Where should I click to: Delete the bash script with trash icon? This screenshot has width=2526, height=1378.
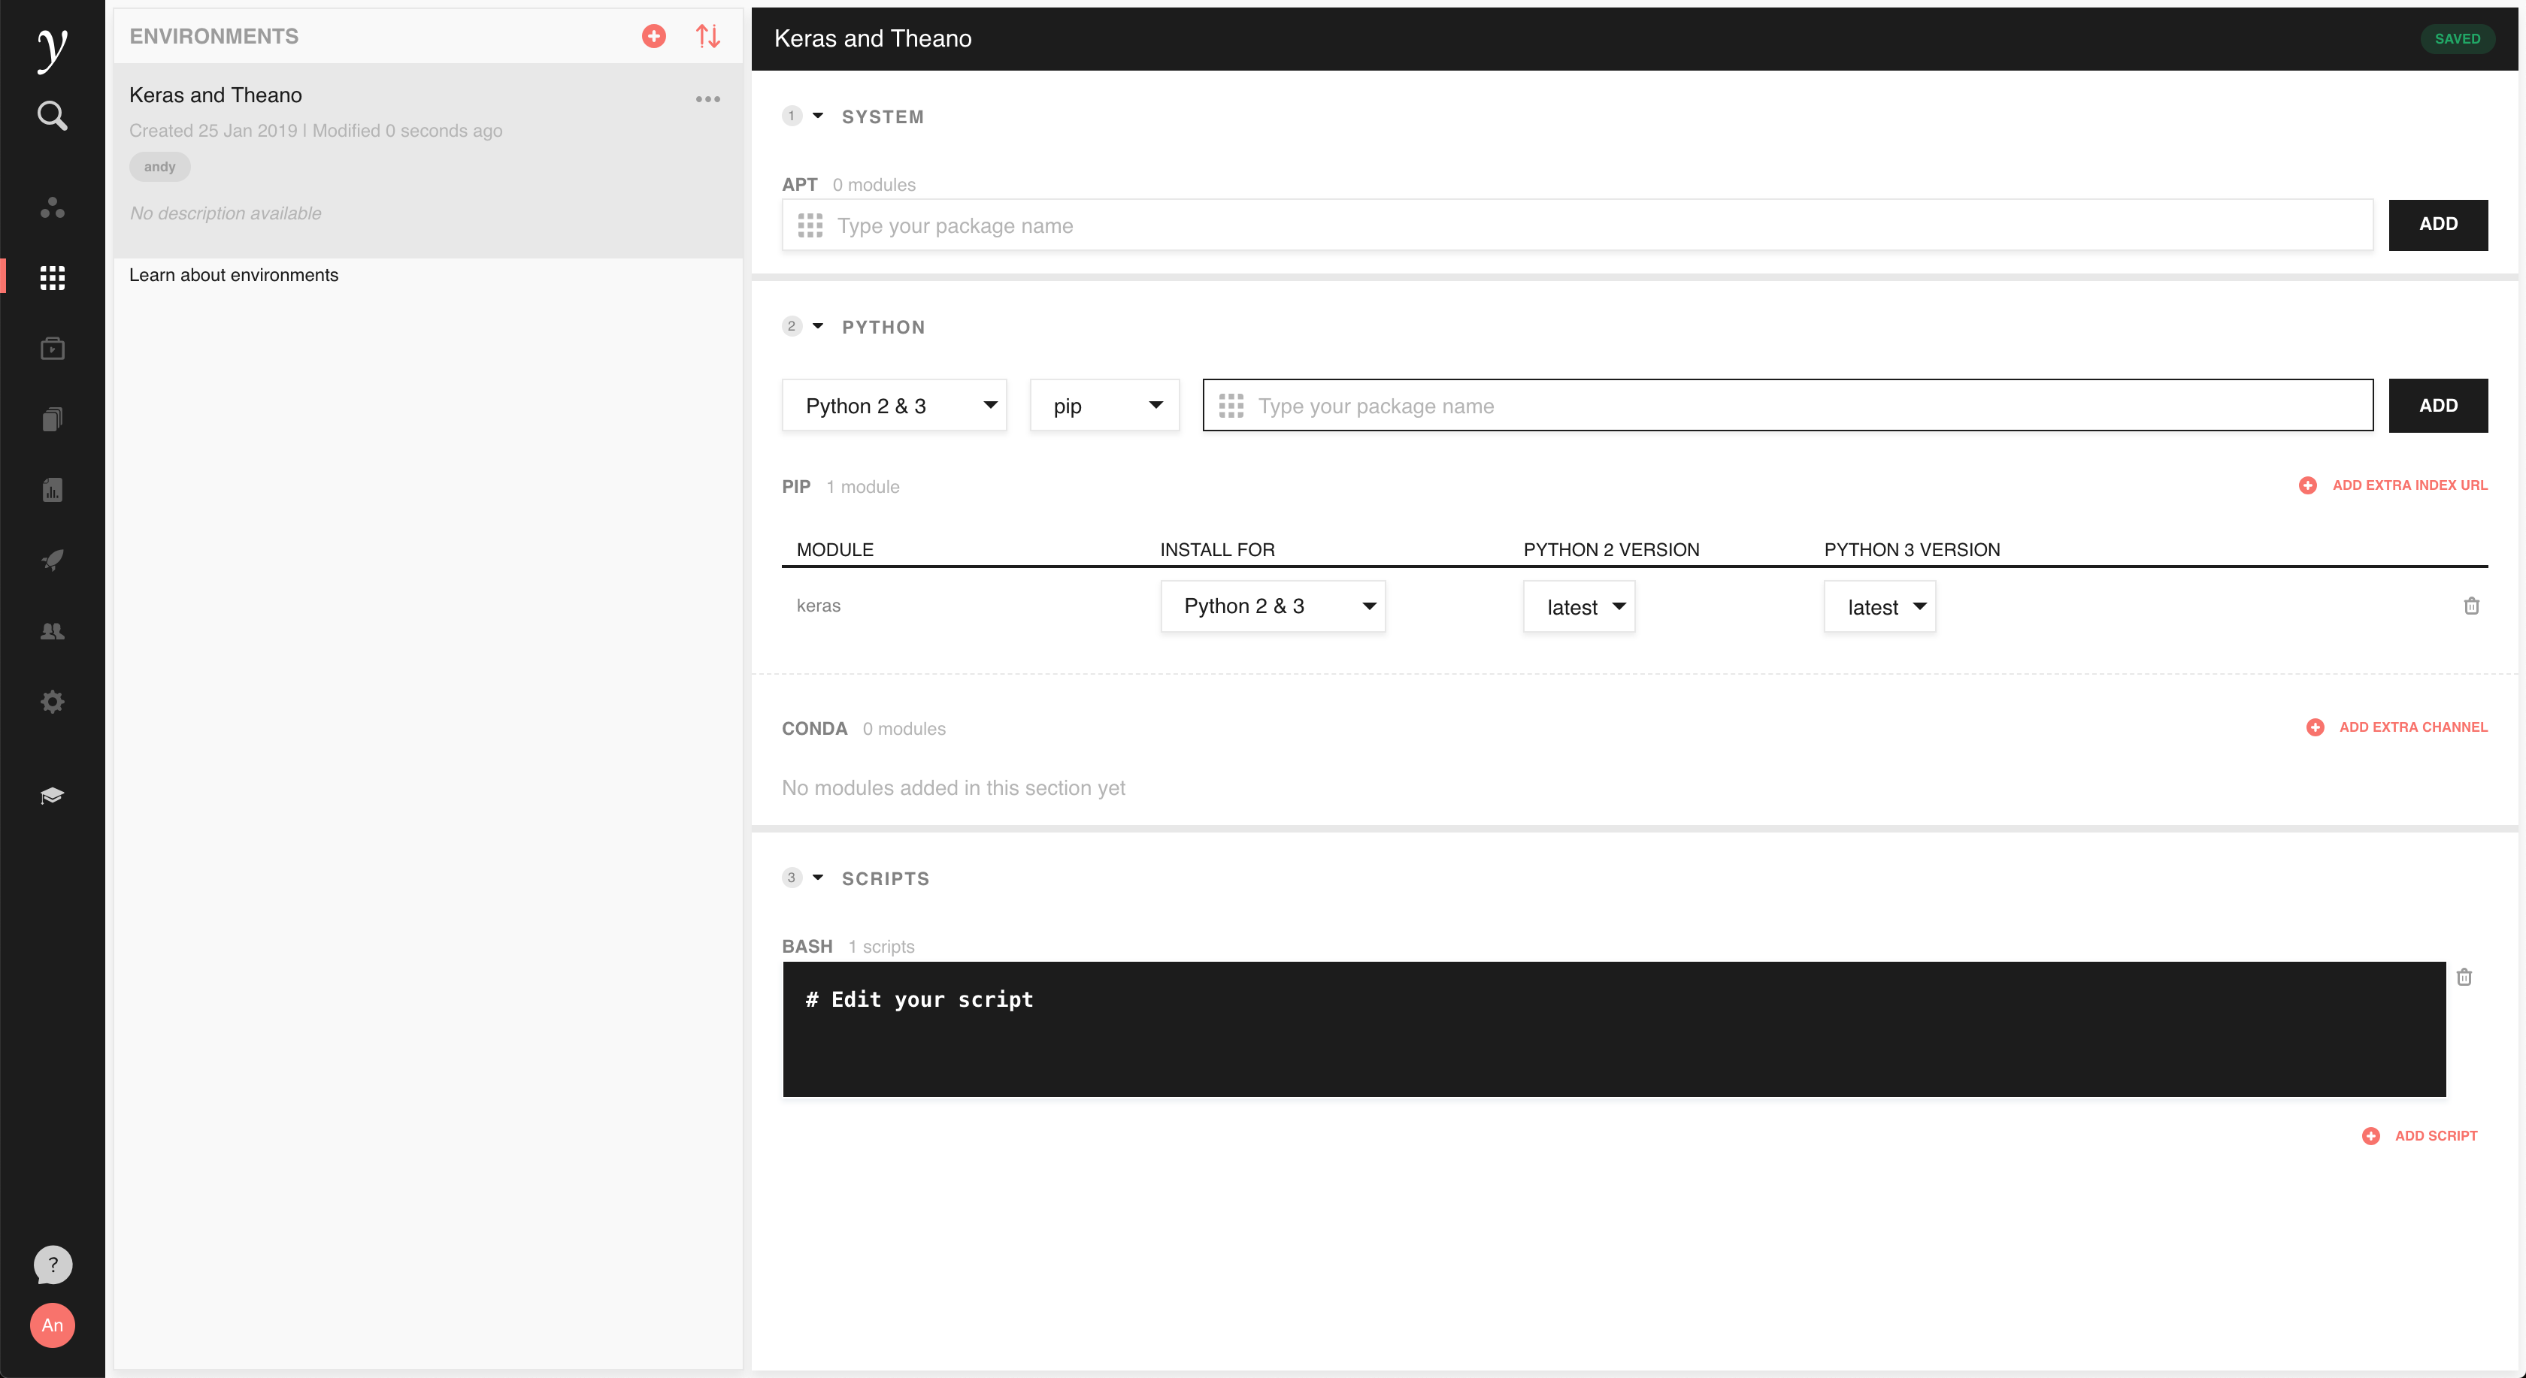[2464, 977]
